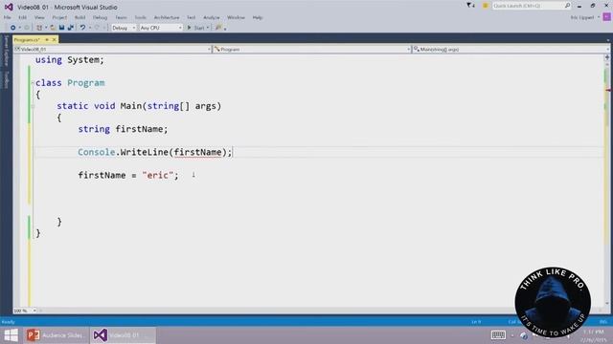The width and height of the screenshot is (613, 344).
Task: Open the Project menu
Action: tap(59, 17)
